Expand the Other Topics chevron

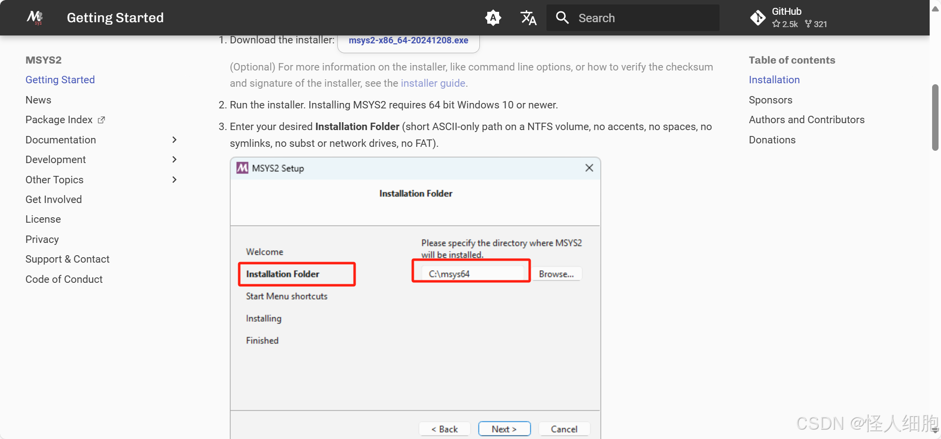[174, 180]
